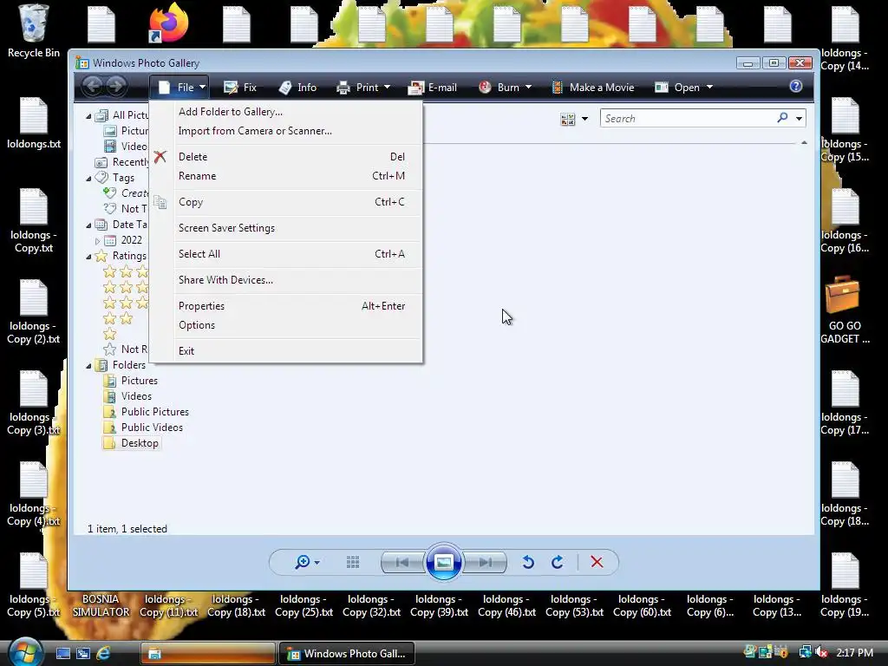Select the Public Videos folder
888x666 pixels.
click(x=143, y=427)
